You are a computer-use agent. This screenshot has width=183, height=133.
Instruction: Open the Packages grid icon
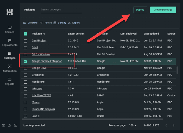[x=10, y=53]
